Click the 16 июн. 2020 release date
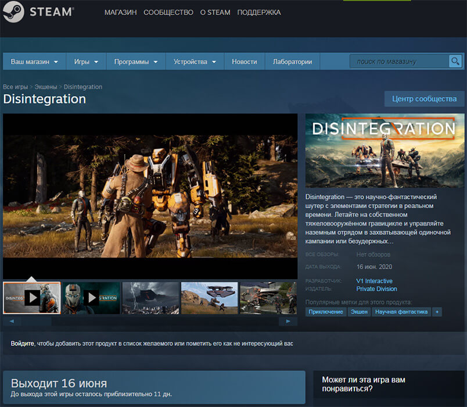The image size is (467, 407). 375,267
